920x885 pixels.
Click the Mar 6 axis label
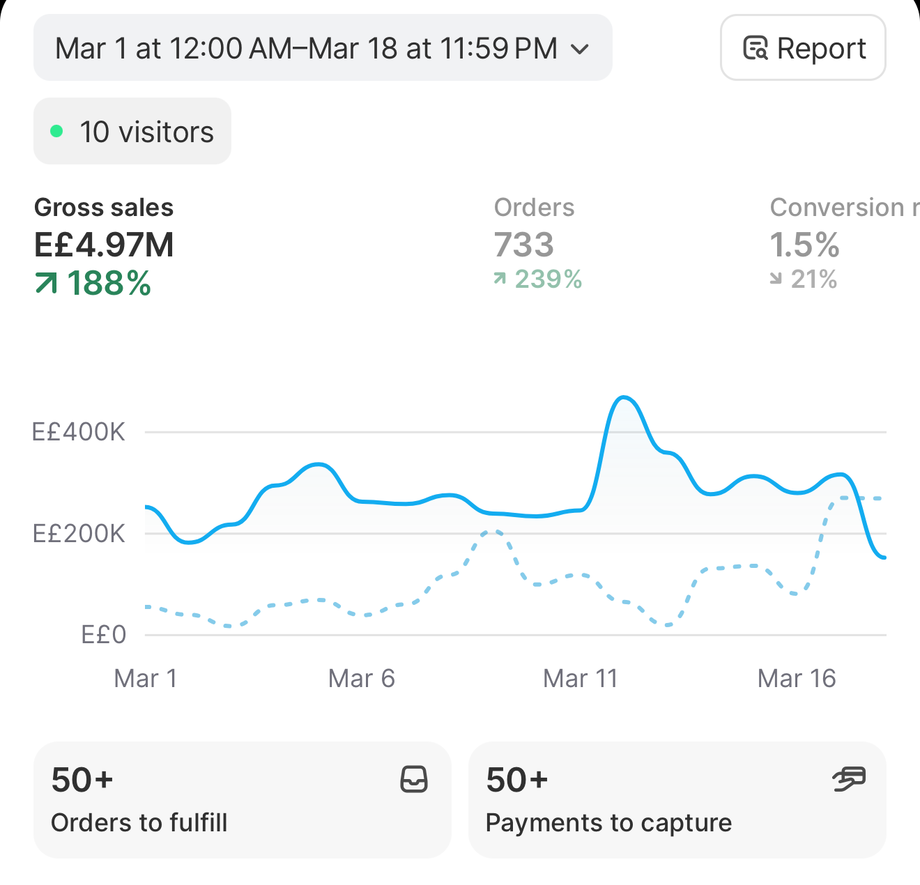[x=362, y=678]
